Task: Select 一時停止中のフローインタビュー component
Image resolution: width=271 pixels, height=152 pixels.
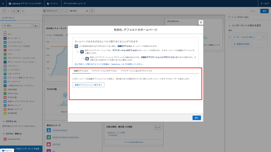Action: [19, 86]
